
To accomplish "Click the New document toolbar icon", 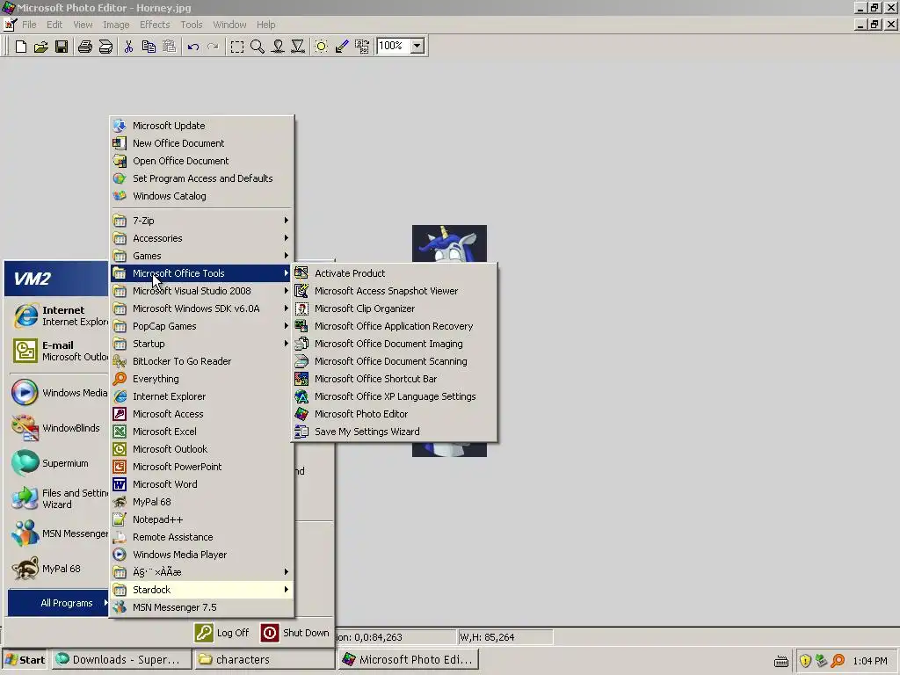I will pos(21,47).
